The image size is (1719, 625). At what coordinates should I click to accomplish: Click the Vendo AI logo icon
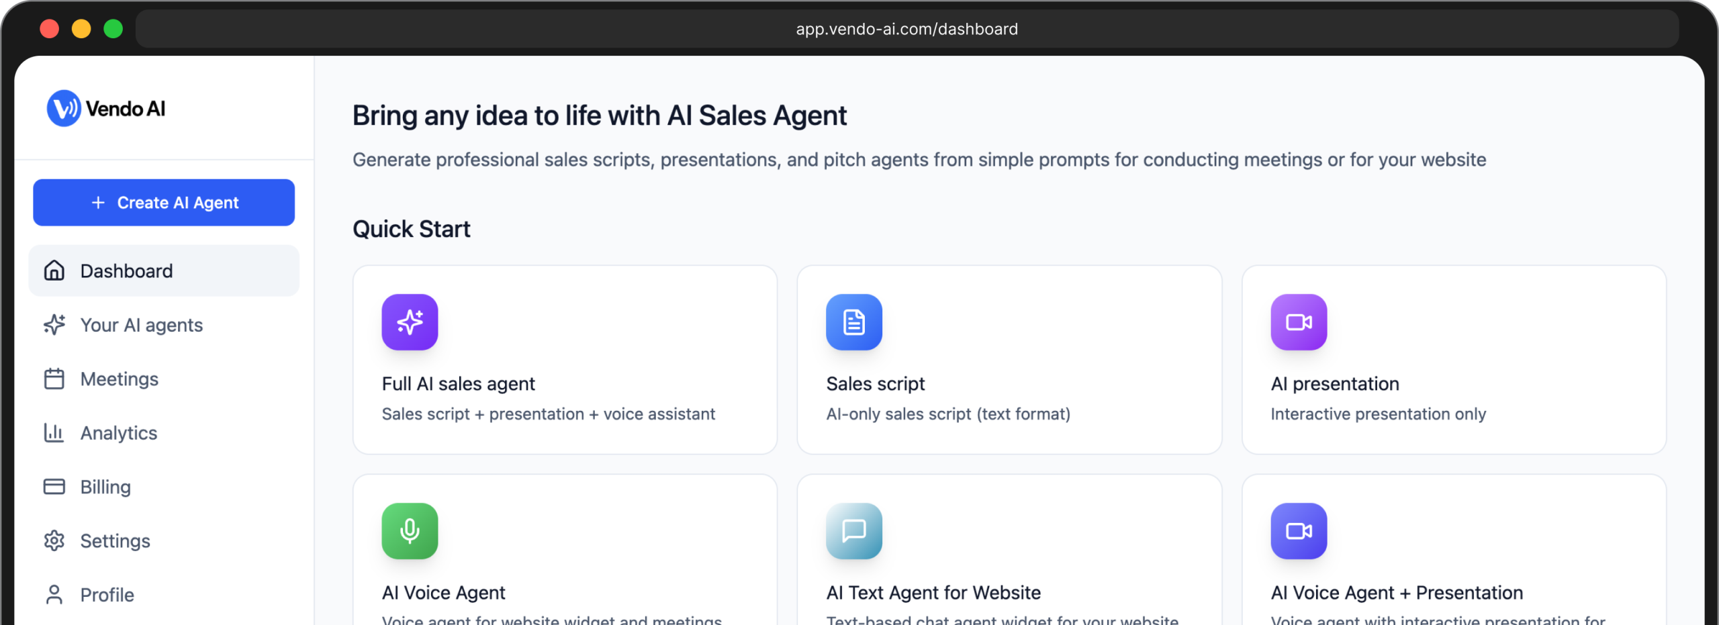64,108
